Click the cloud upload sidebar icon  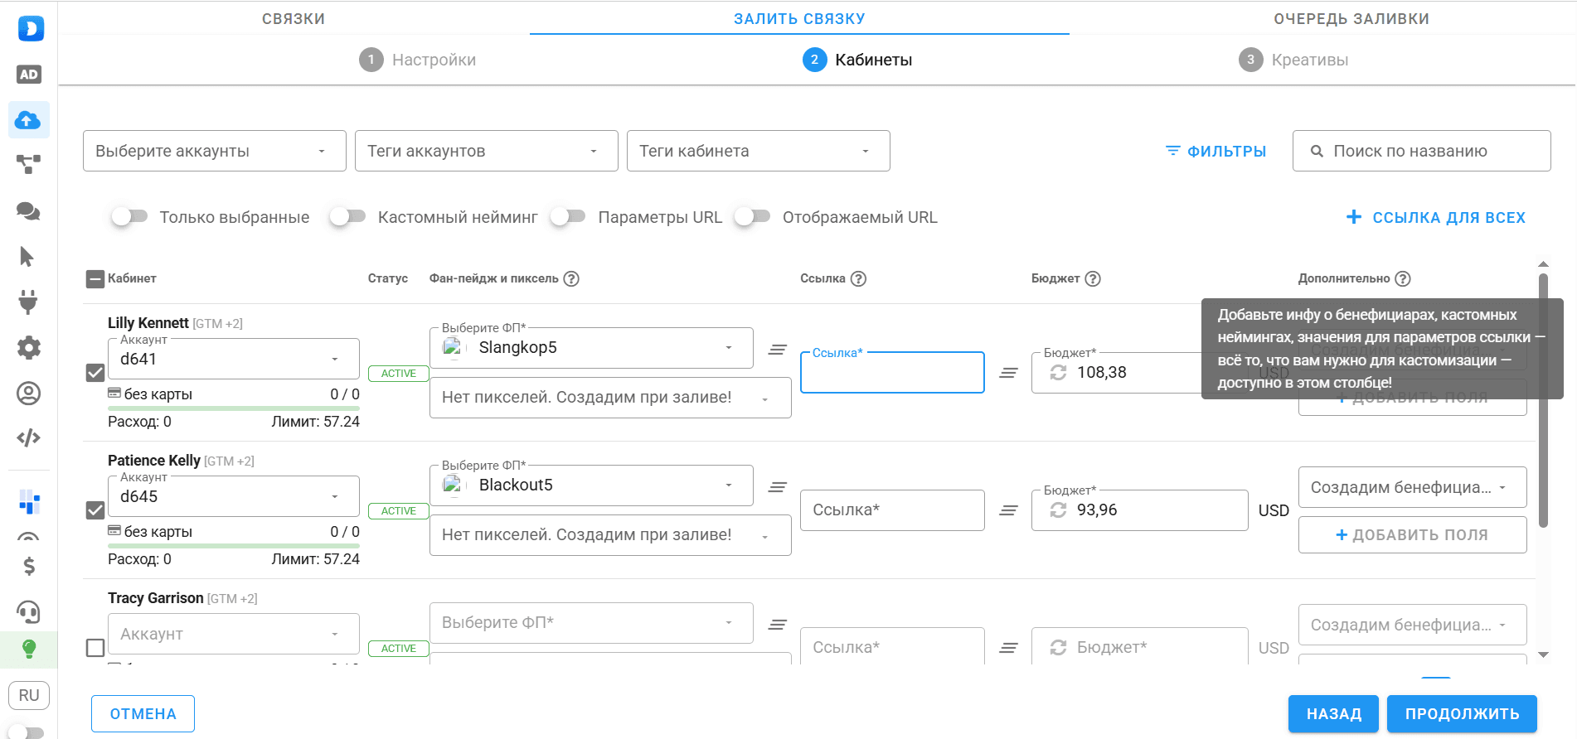pos(28,120)
